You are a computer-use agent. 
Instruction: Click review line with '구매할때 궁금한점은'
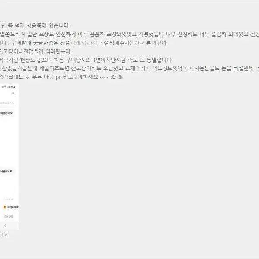(x=86, y=43)
